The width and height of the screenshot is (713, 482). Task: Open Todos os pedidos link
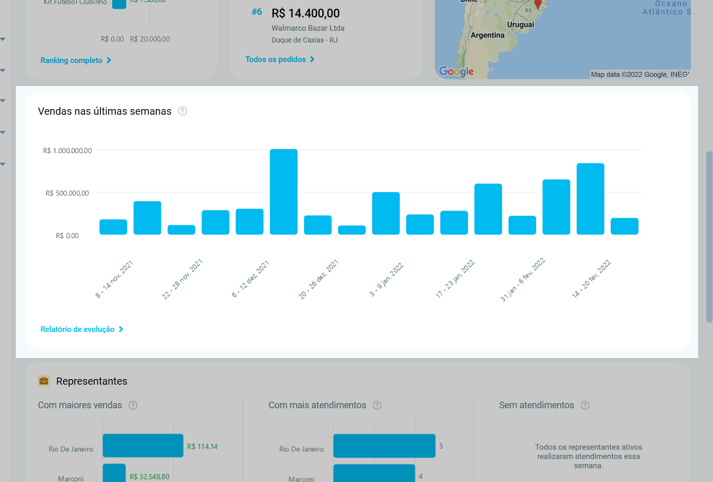pyautogui.click(x=280, y=59)
